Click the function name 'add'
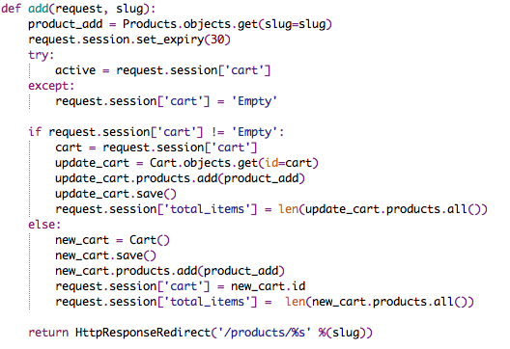 point(39,8)
